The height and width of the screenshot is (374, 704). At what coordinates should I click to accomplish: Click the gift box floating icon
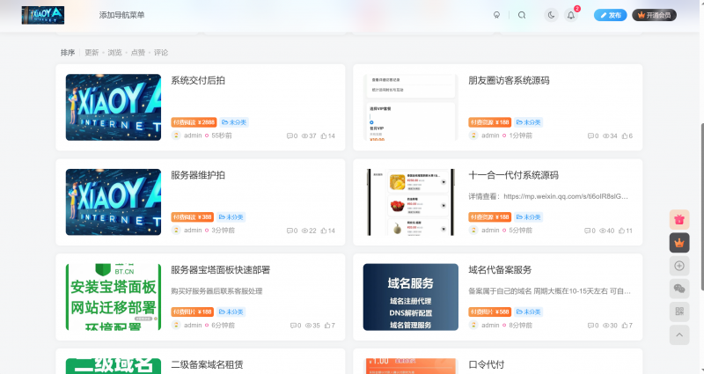(679, 219)
